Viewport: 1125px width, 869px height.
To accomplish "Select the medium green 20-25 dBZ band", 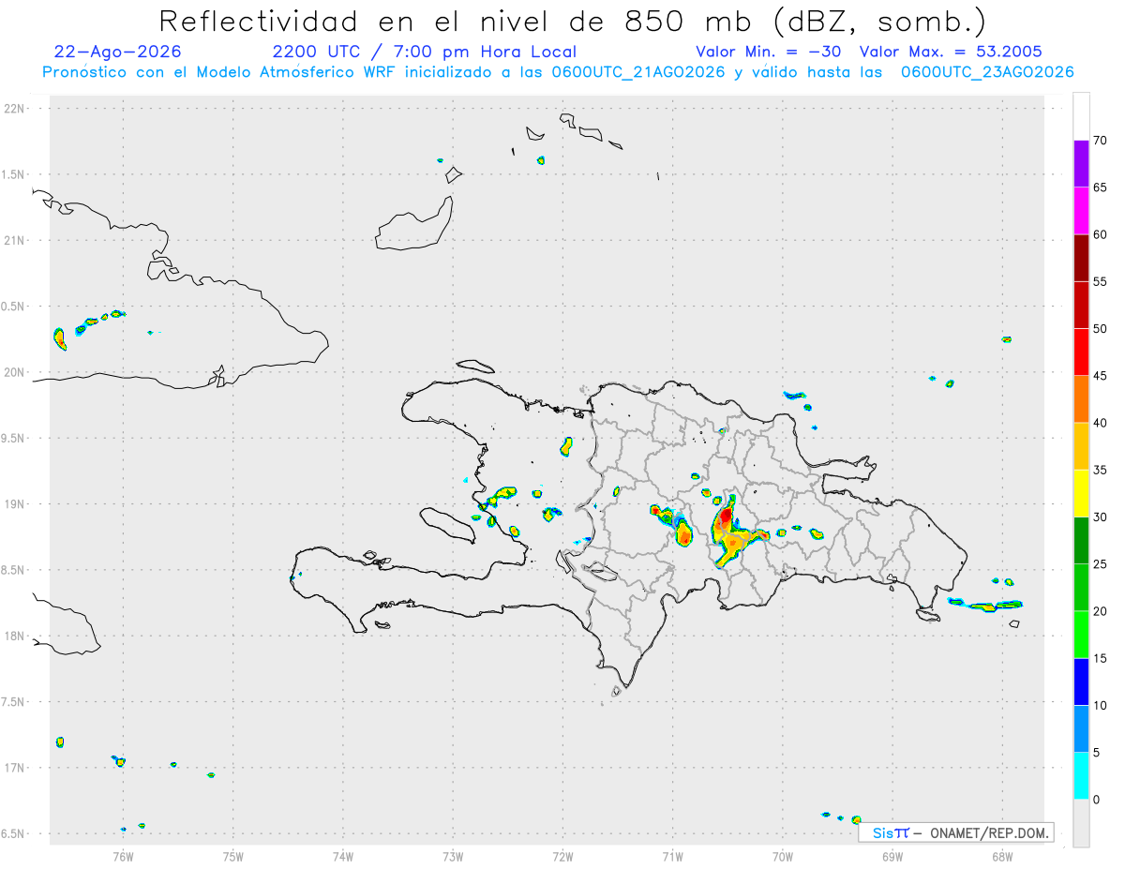I will [x=1081, y=588].
